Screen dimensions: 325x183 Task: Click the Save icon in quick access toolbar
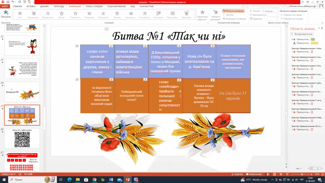[x=8, y=2]
